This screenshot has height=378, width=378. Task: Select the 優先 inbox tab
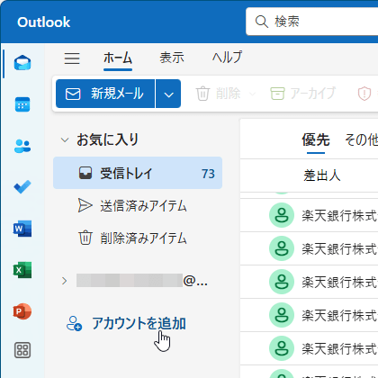(x=316, y=140)
